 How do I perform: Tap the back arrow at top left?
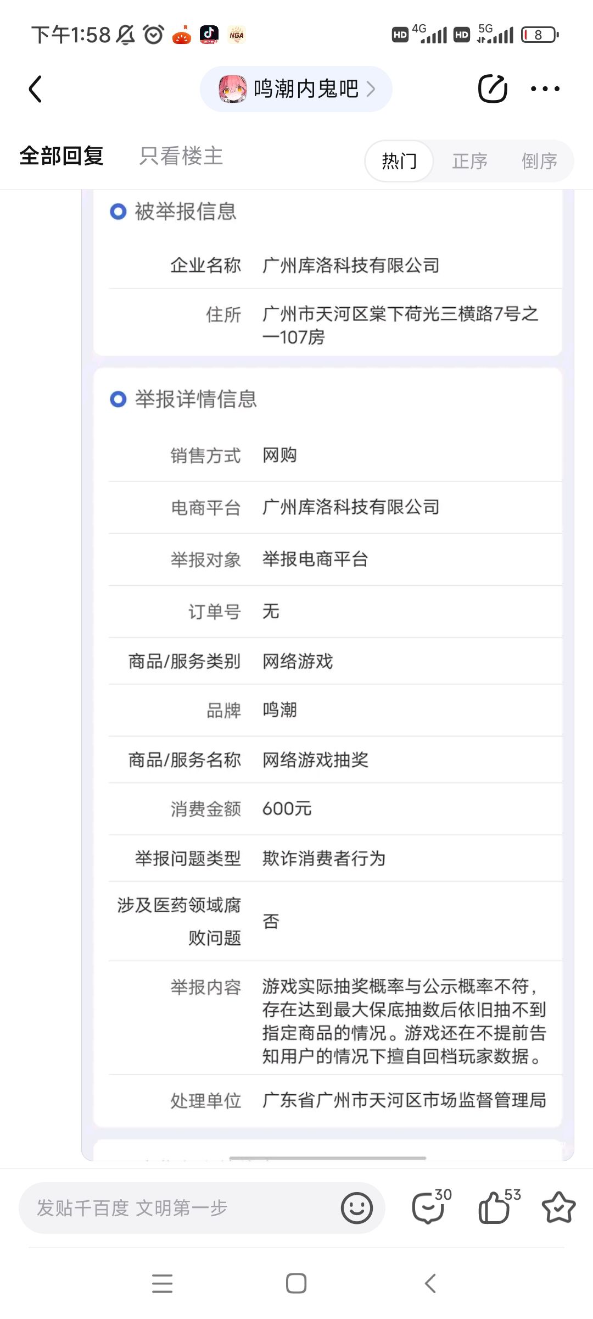pyautogui.click(x=35, y=89)
